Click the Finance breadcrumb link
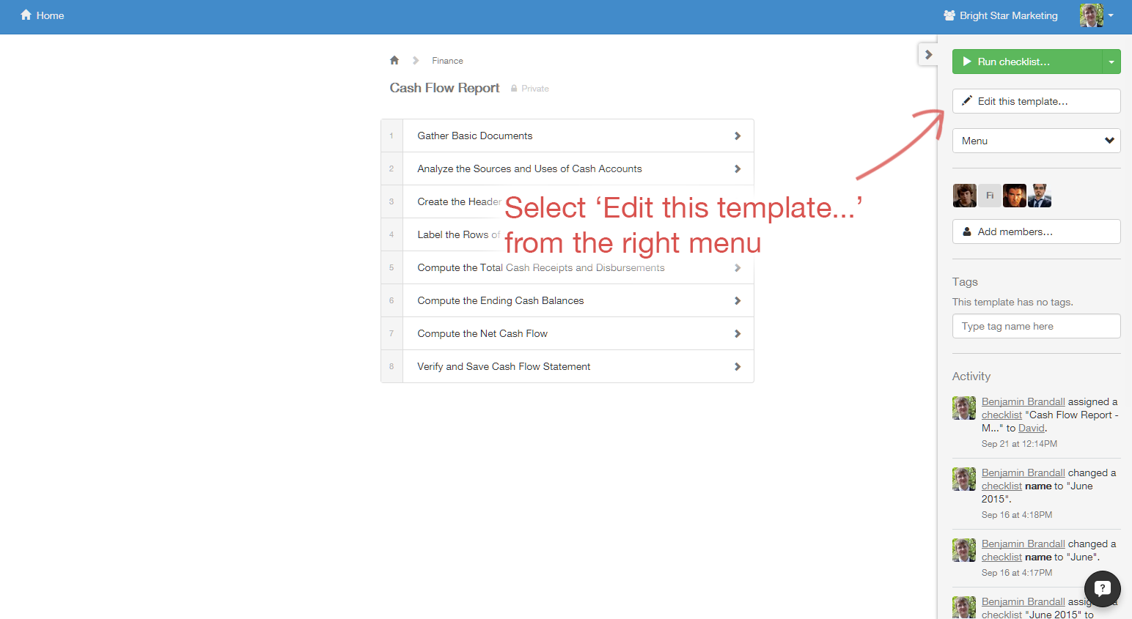This screenshot has width=1132, height=619. point(447,61)
